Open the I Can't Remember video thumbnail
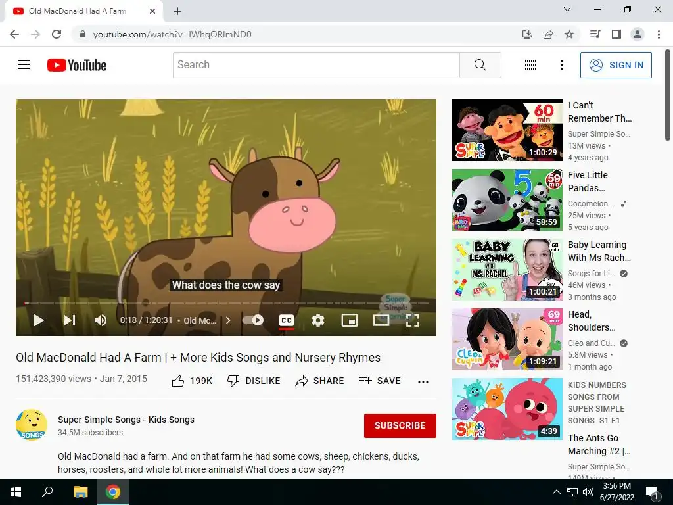Image resolution: width=673 pixels, height=505 pixels. coord(507,130)
